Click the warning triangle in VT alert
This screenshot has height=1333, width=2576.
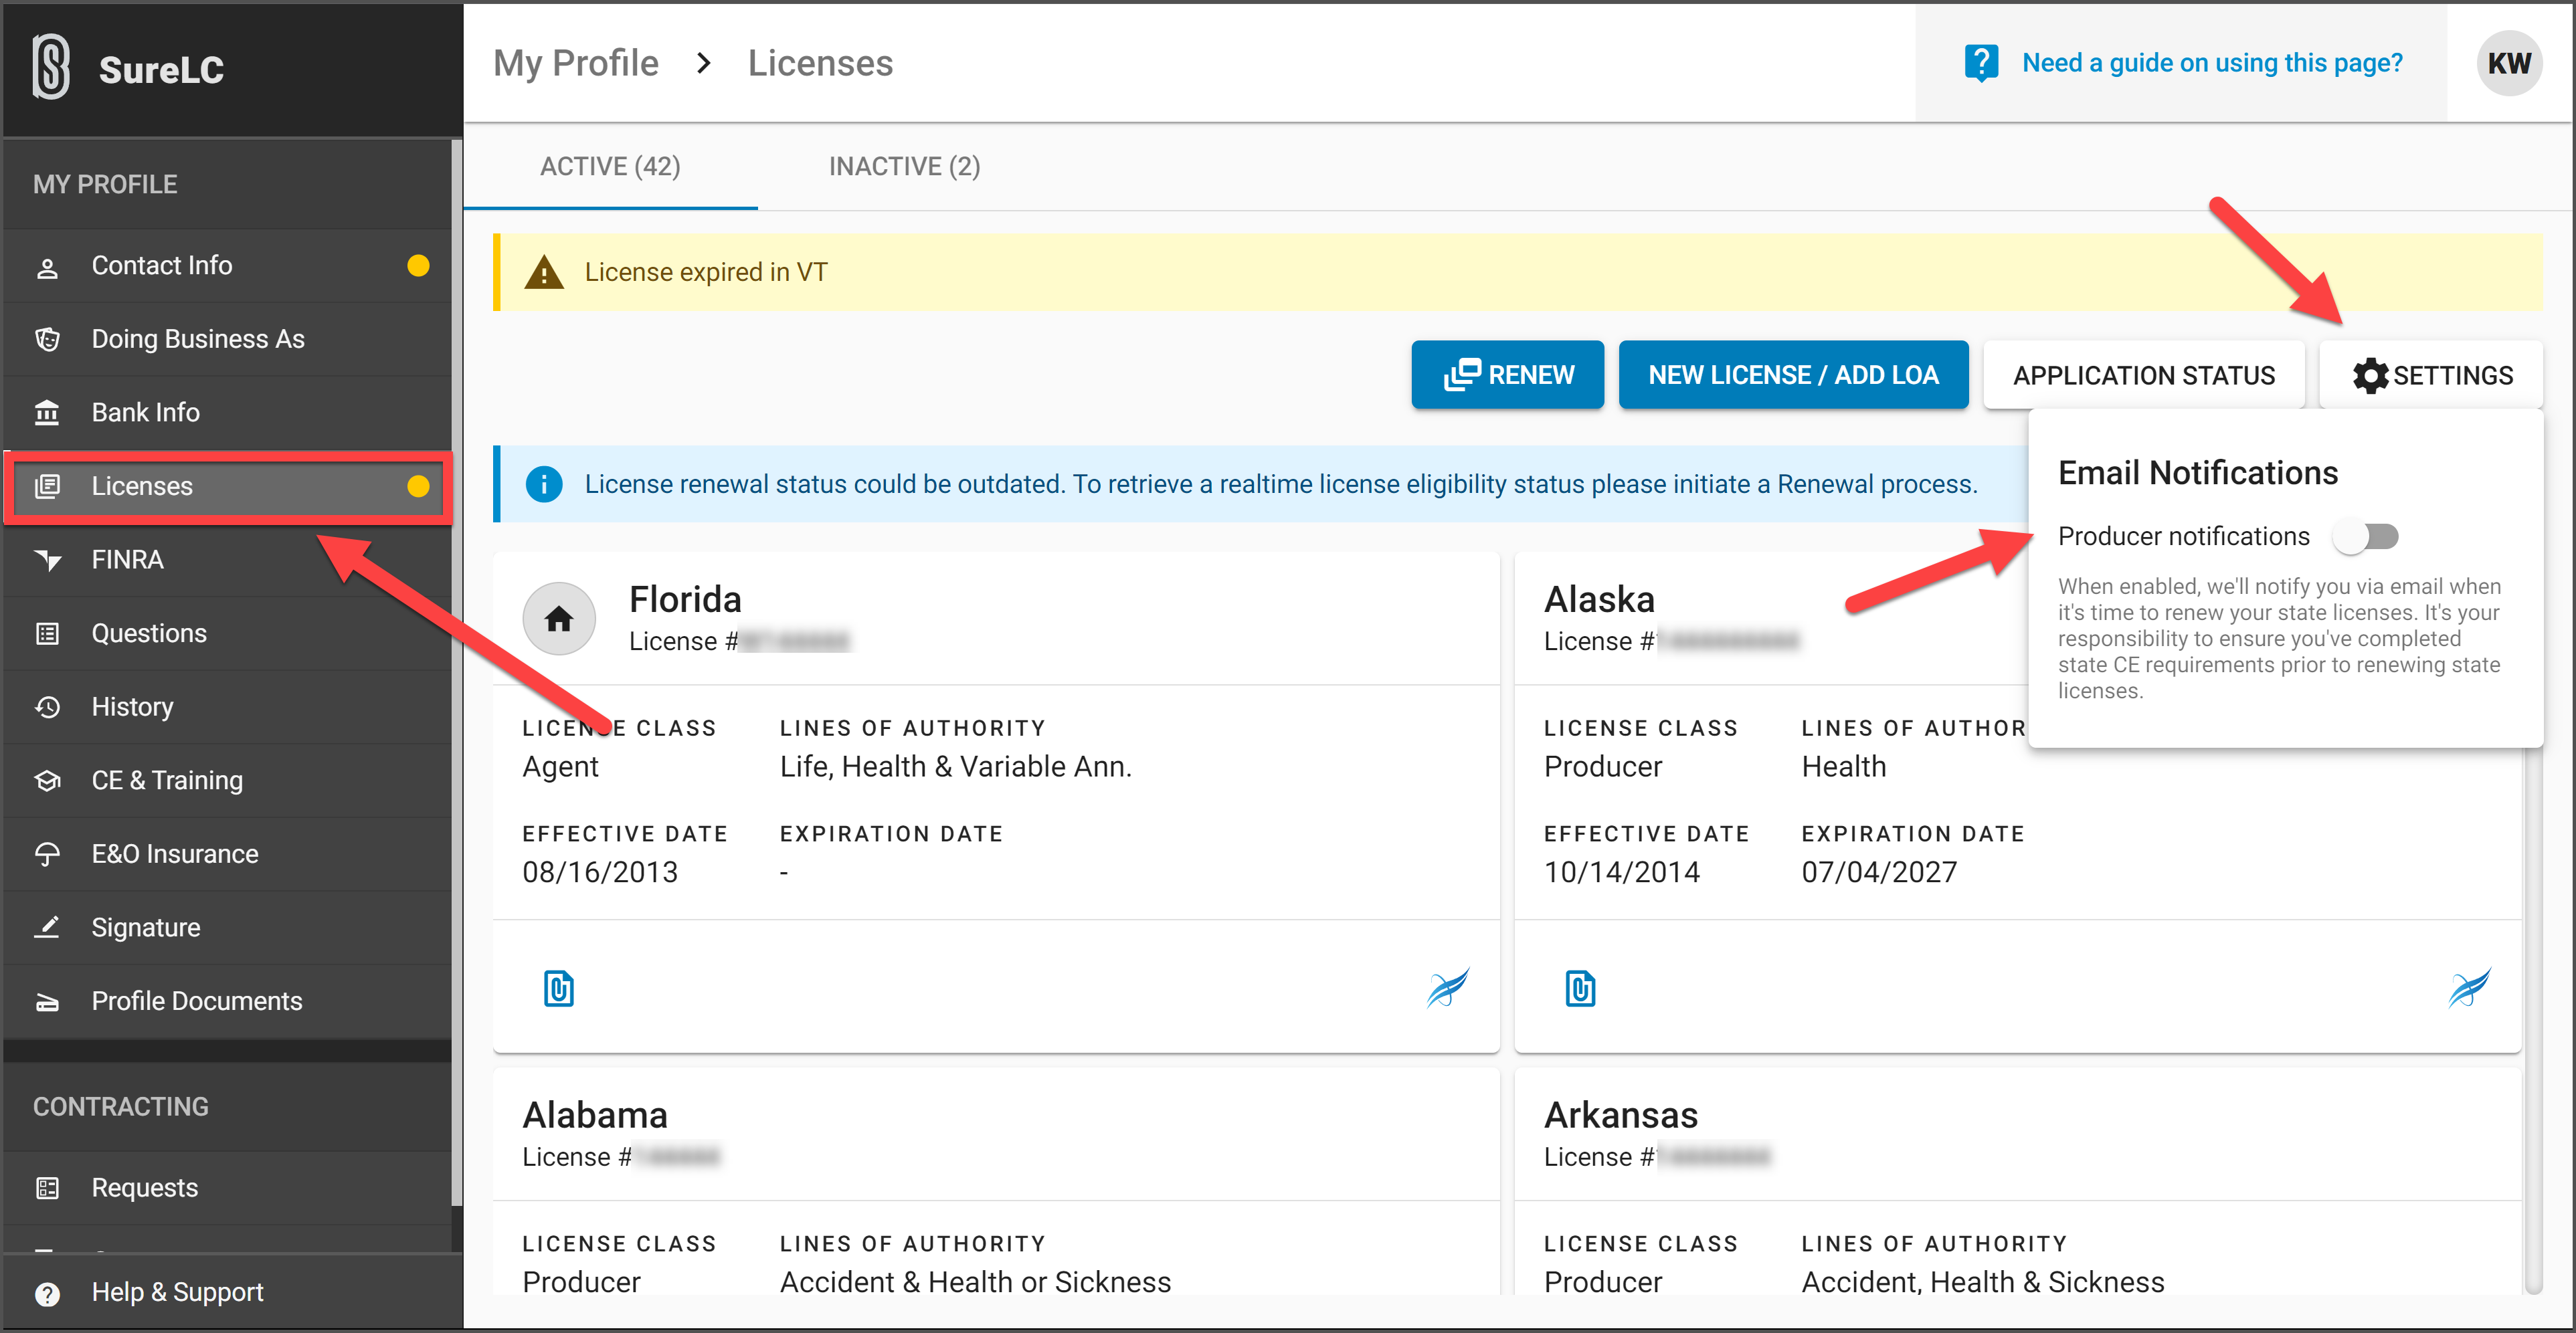click(544, 272)
